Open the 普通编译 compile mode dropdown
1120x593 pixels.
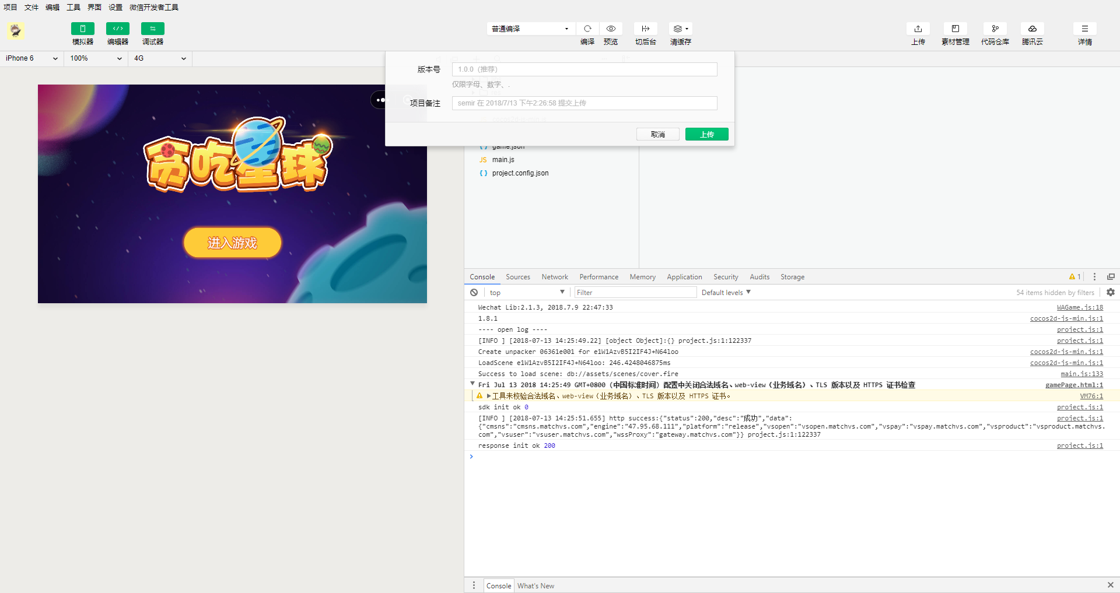coord(531,29)
